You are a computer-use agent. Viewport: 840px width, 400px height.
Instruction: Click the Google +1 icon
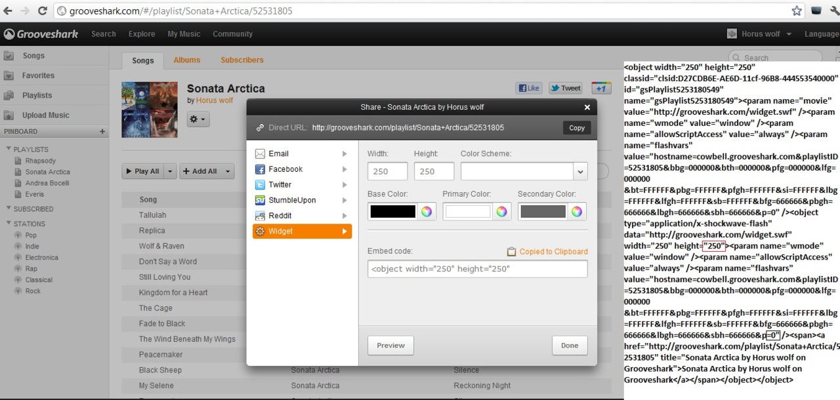(x=601, y=88)
